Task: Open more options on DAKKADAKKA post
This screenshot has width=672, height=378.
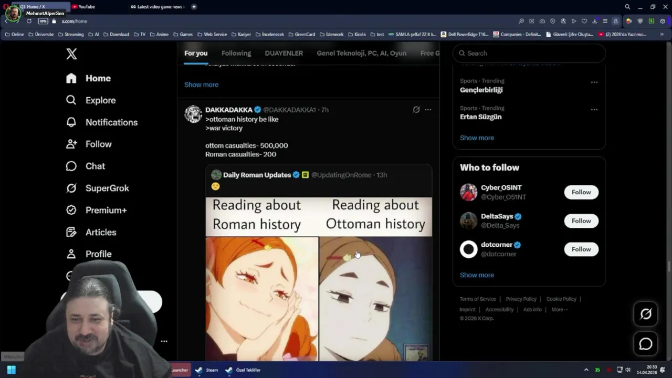Action: pyautogui.click(x=428, y=110)
